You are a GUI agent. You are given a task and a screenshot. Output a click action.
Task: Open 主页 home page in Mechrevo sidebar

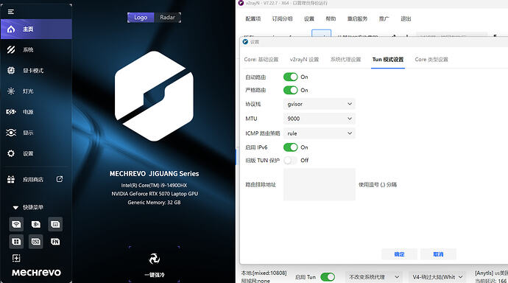coord(36,29)
